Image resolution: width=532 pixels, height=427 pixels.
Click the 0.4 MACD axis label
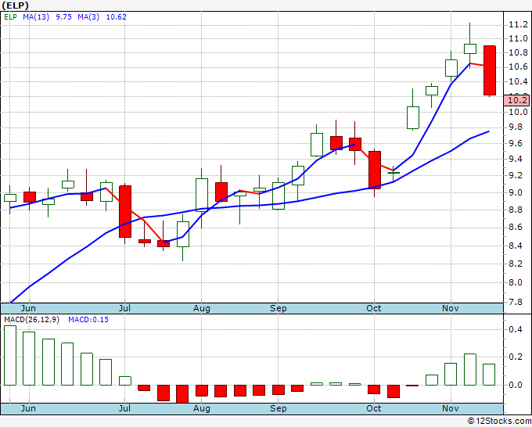516,329
